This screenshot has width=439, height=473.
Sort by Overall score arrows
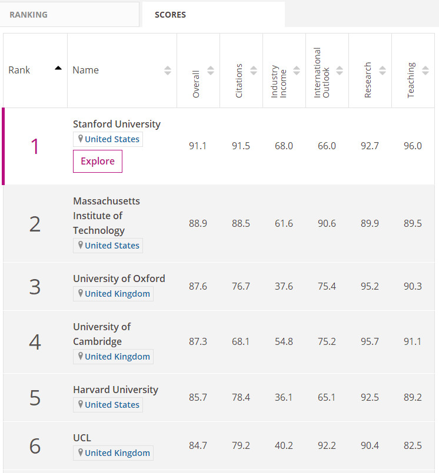211,71
